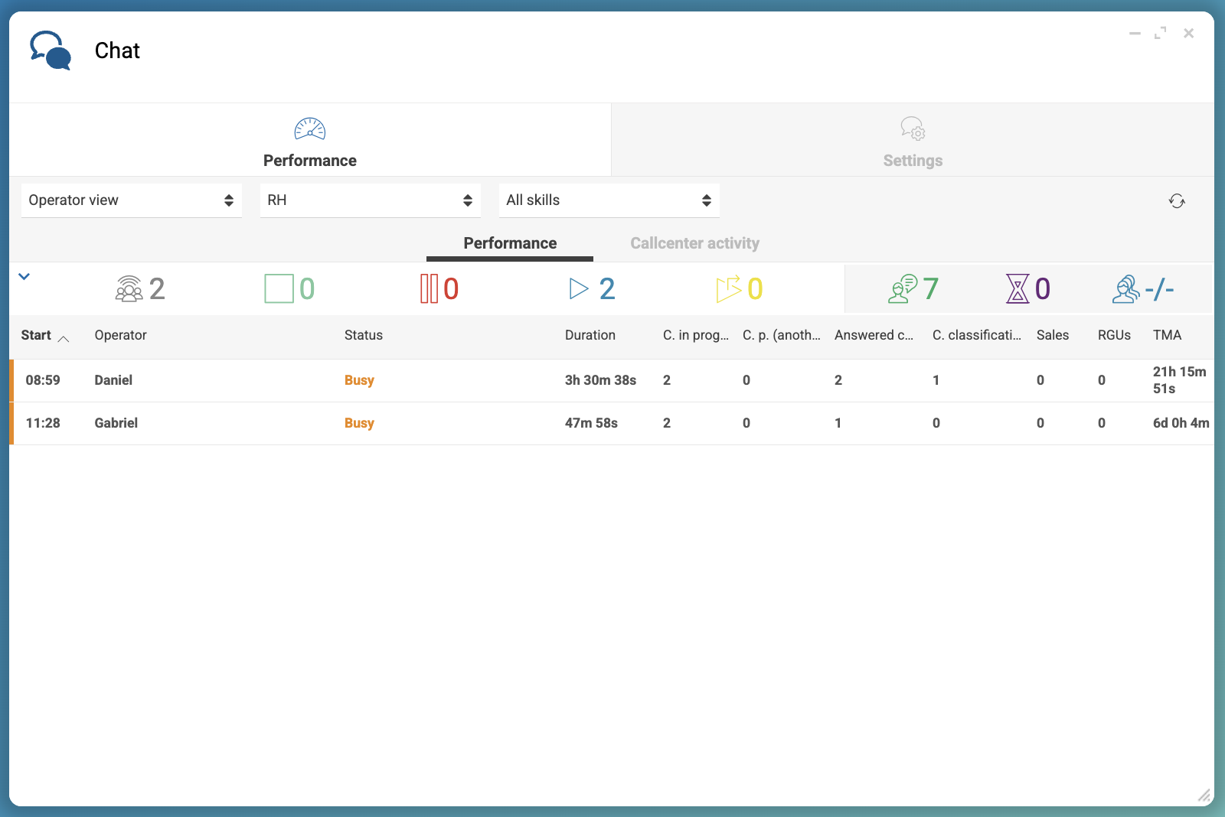1225x817 pixels.
Task: Click the 08:59 start time
Action: click(43, 380)
